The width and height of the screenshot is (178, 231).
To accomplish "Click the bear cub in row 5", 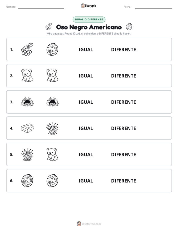I will pyautogui.click(x=52, y=154).
